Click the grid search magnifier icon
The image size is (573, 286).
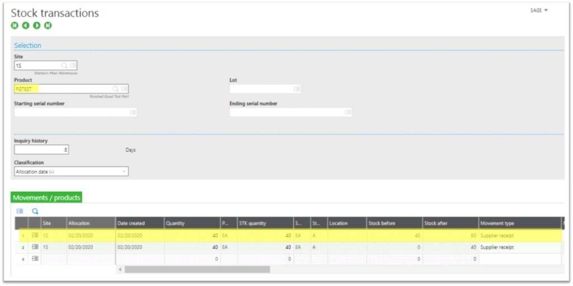point(35,211)
